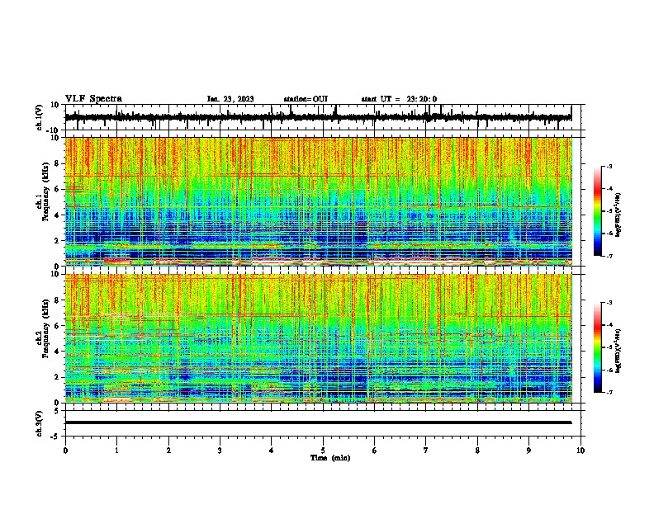This screenshot has height=505, width=654.
Task: Select the ch.1(V) axis label
Action: pyautogui.click(x=40, y=117)
